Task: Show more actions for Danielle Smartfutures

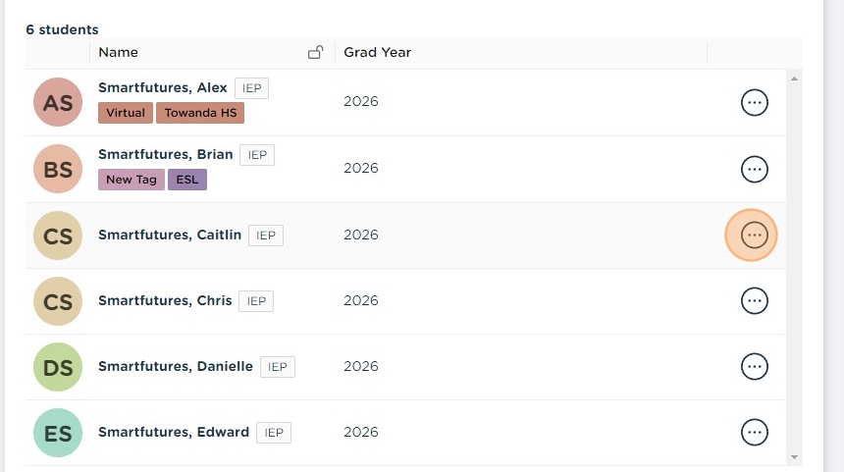Action: point(754,366)
